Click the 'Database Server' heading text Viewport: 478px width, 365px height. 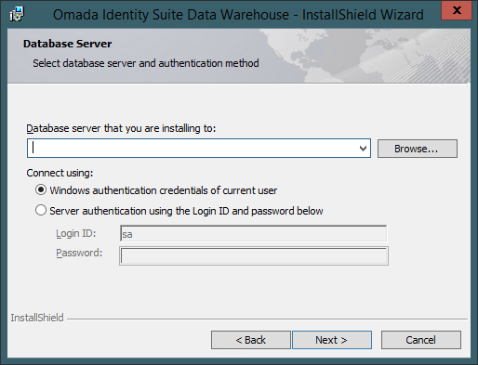(67, 44)
